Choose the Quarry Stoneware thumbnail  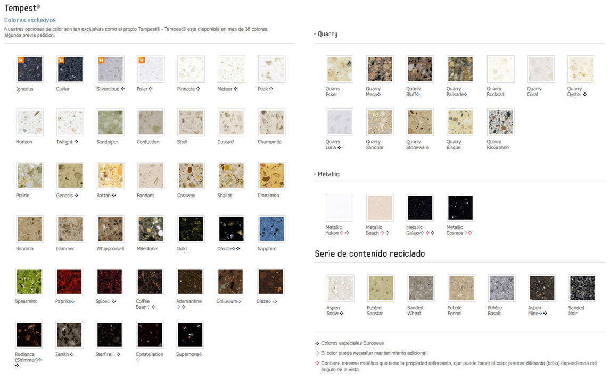point(420,122)
